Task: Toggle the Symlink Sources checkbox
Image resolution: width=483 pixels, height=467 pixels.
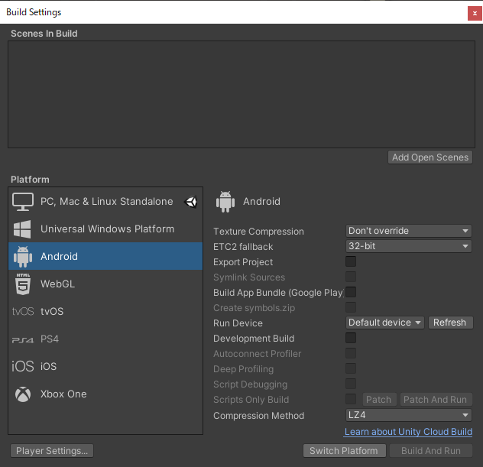Action: (x=351, y=277)
